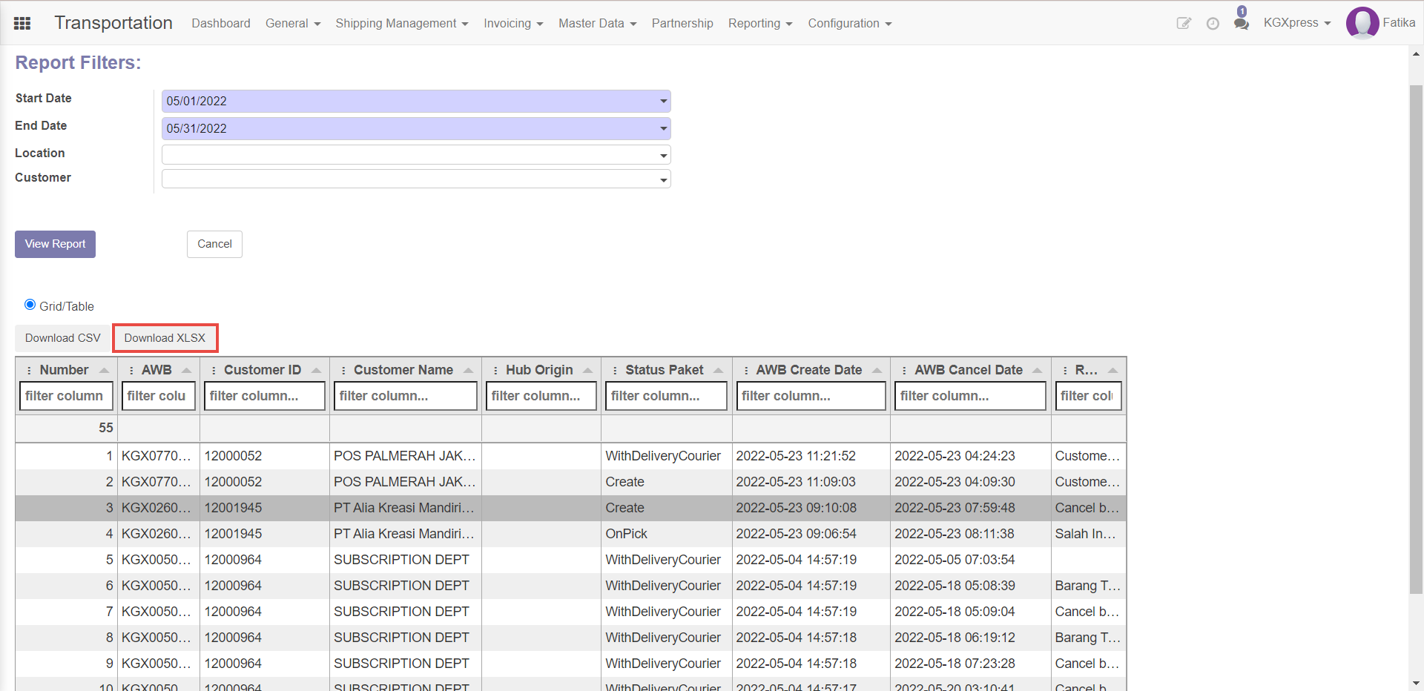Viewport: 1424px width, 691px height.
Task: Click Download XLSX button
Action: pyautogui.click(x=165, y=338)
